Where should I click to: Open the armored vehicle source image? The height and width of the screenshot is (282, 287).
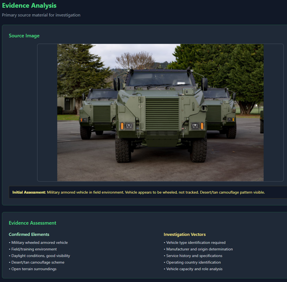coord(160,112)
